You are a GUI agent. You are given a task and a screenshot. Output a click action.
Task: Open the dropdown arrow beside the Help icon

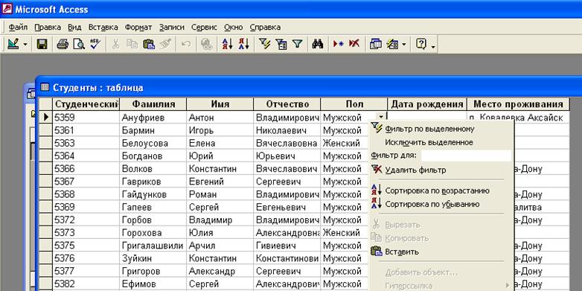(433, 46)
